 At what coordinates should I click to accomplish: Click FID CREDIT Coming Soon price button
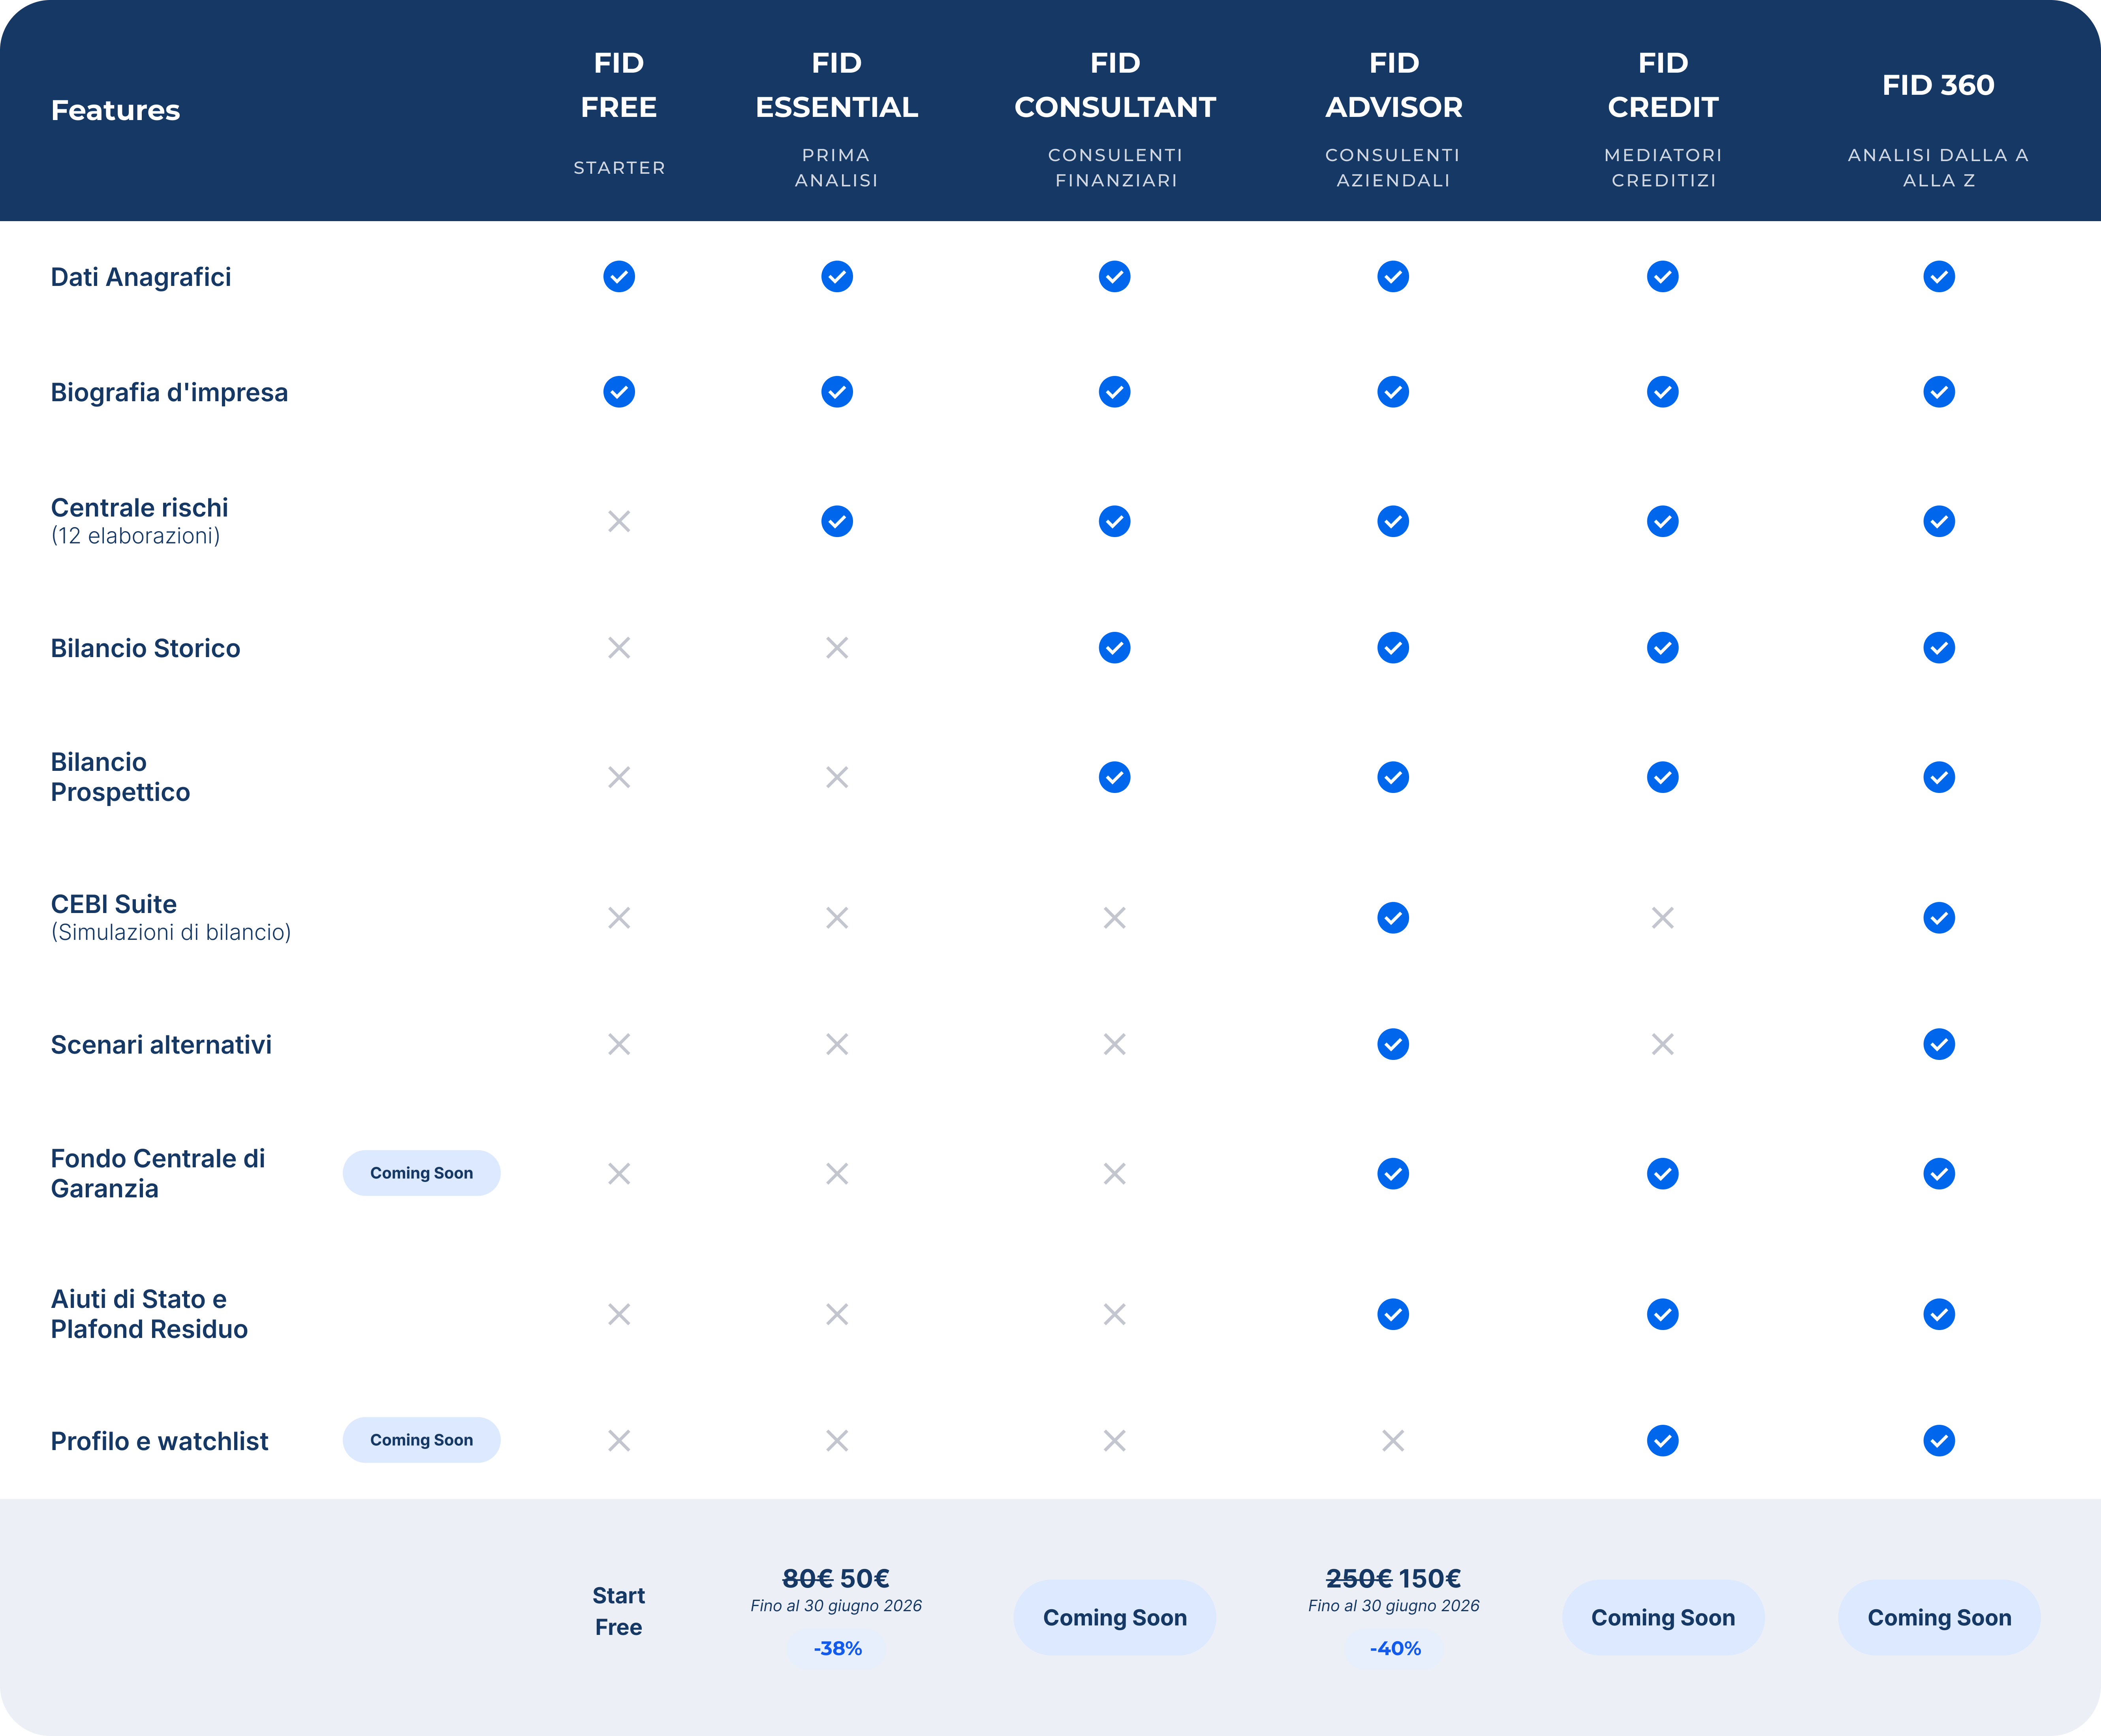pos(1663,1617)
